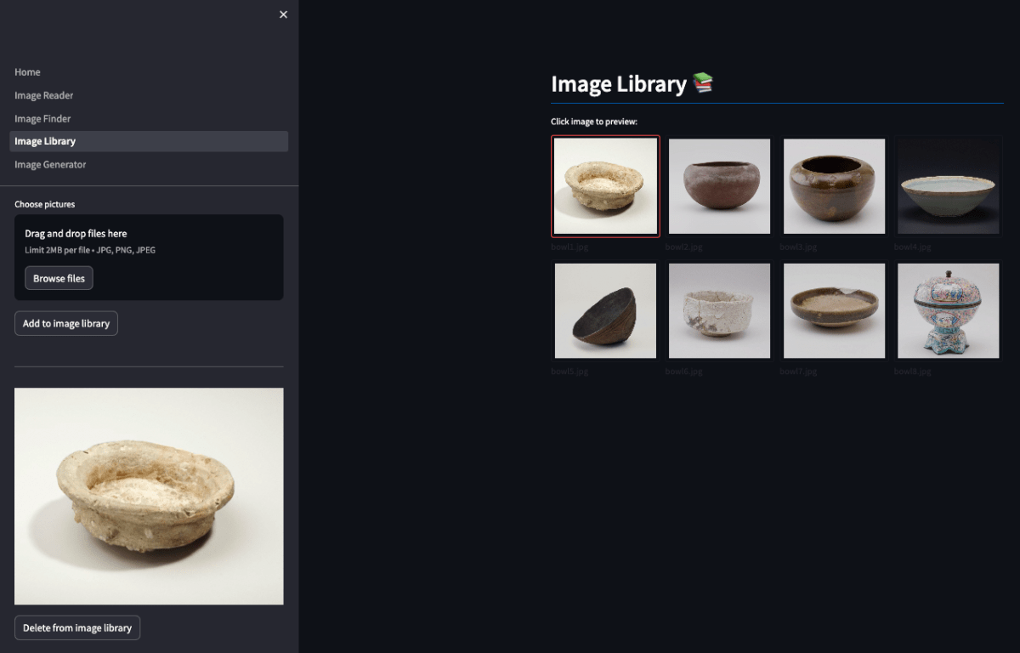Click the books emoji beside Image Library heading

703,82
